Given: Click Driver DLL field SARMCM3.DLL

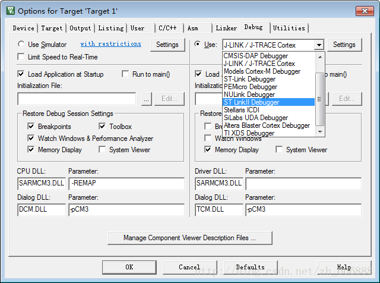Looking at the screenshot, I should pyautogui.click(x=219, y=183).
